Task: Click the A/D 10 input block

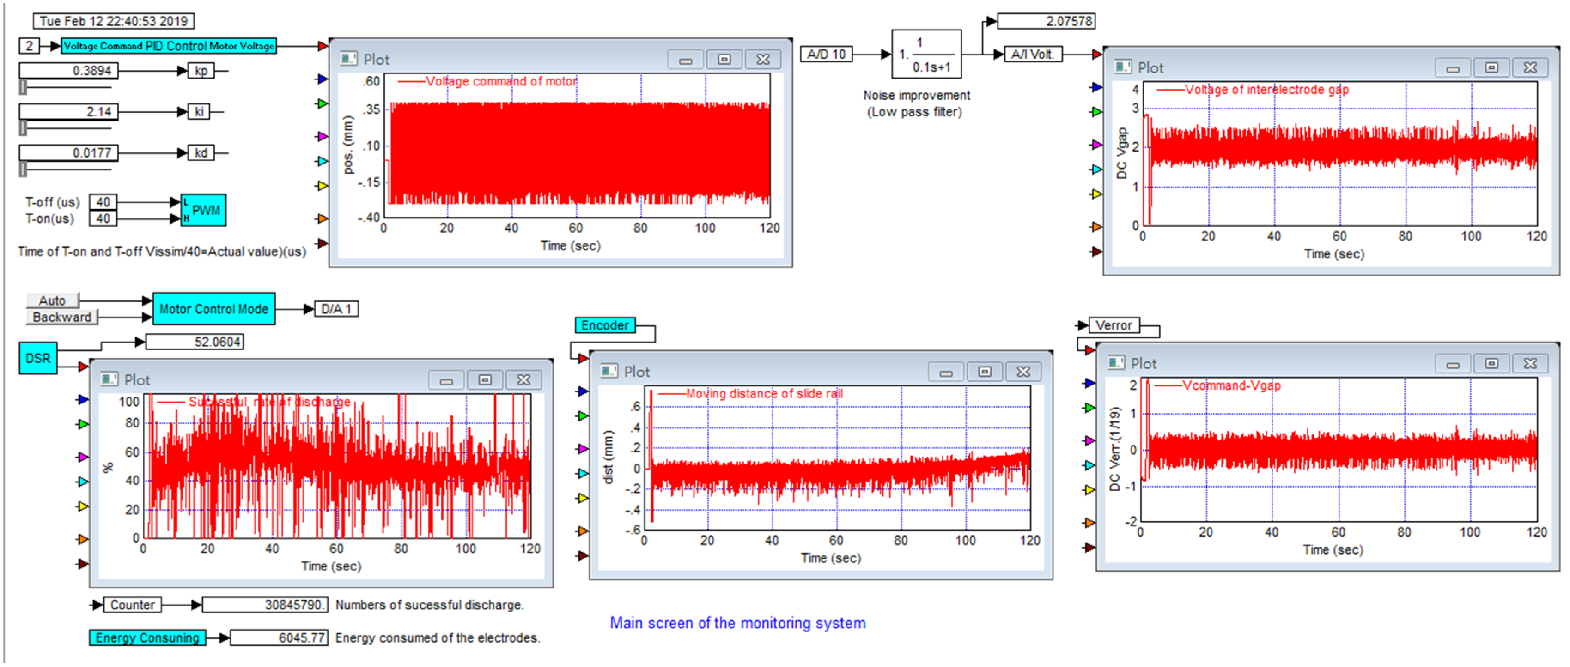Action: point(826,54)
